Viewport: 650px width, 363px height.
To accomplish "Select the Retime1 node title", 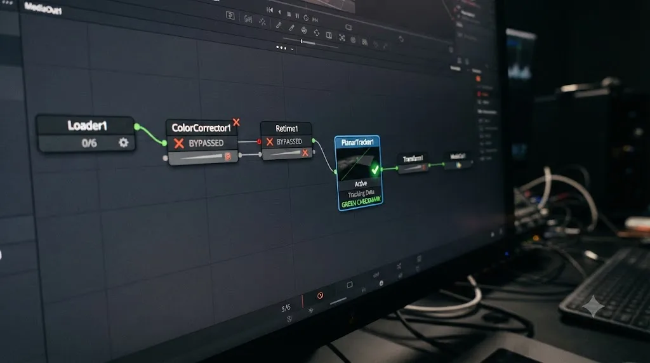I will (287, 129).
